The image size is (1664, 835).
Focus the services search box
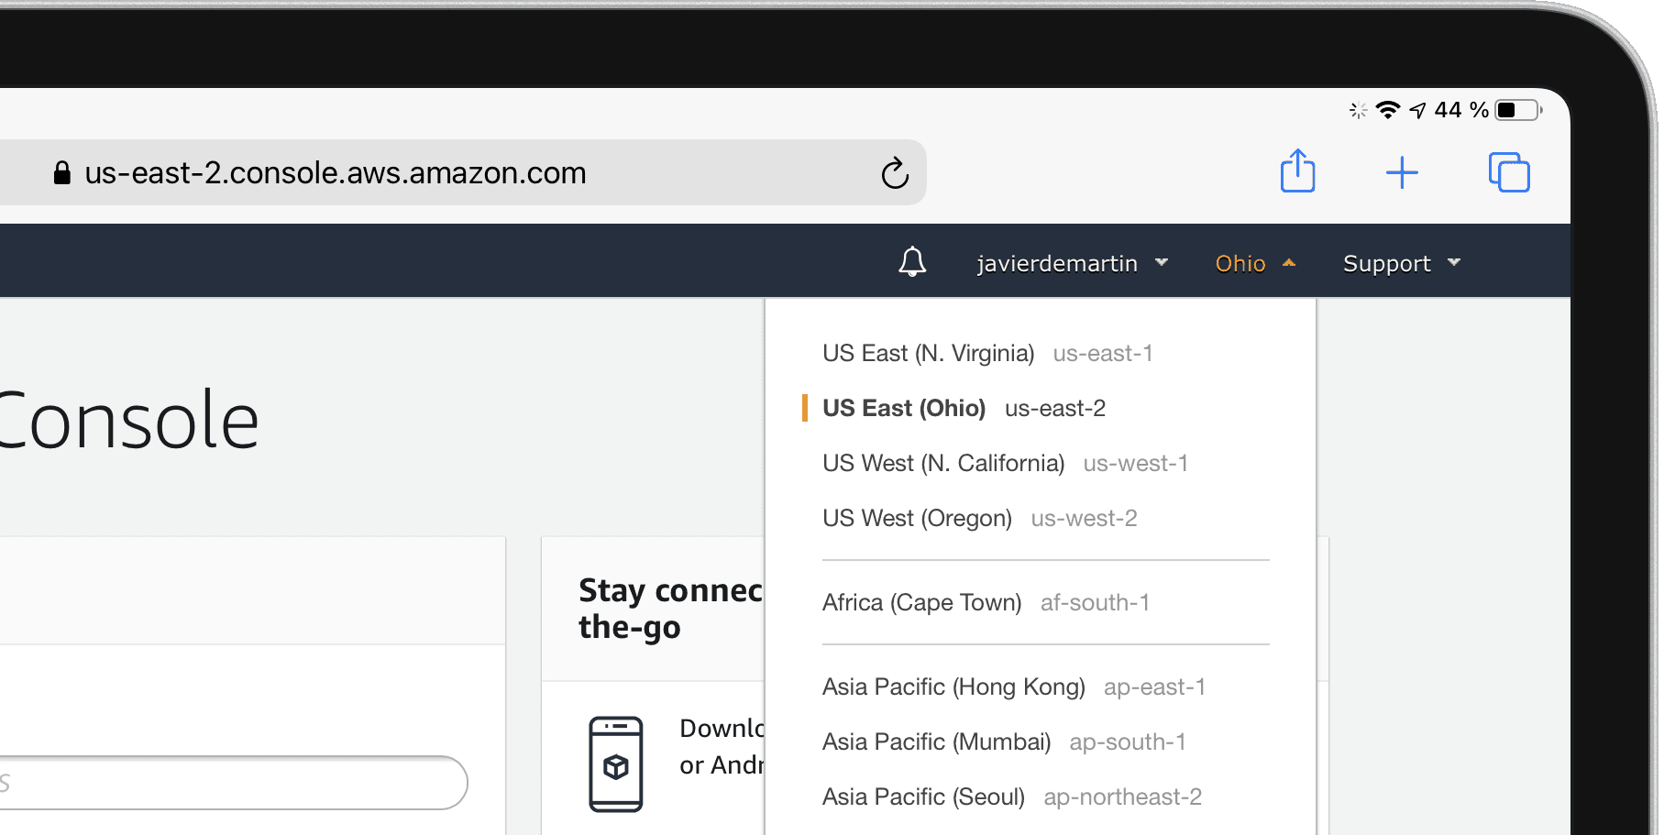234,783
